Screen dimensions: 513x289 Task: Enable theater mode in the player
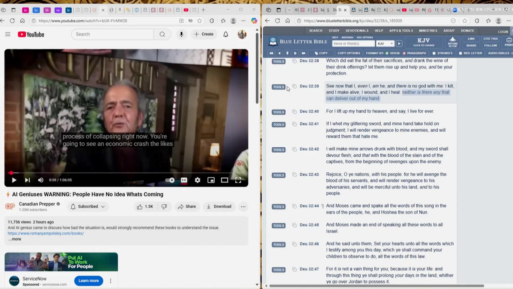pyautogui.click(x=224, y=180)
